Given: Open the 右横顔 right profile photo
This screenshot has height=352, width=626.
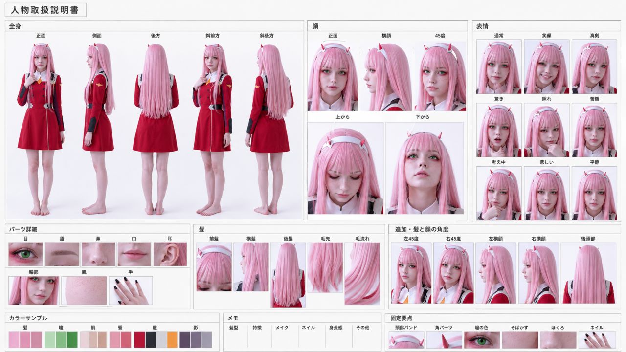Looking at the screenshot, I should pos(538,273).
